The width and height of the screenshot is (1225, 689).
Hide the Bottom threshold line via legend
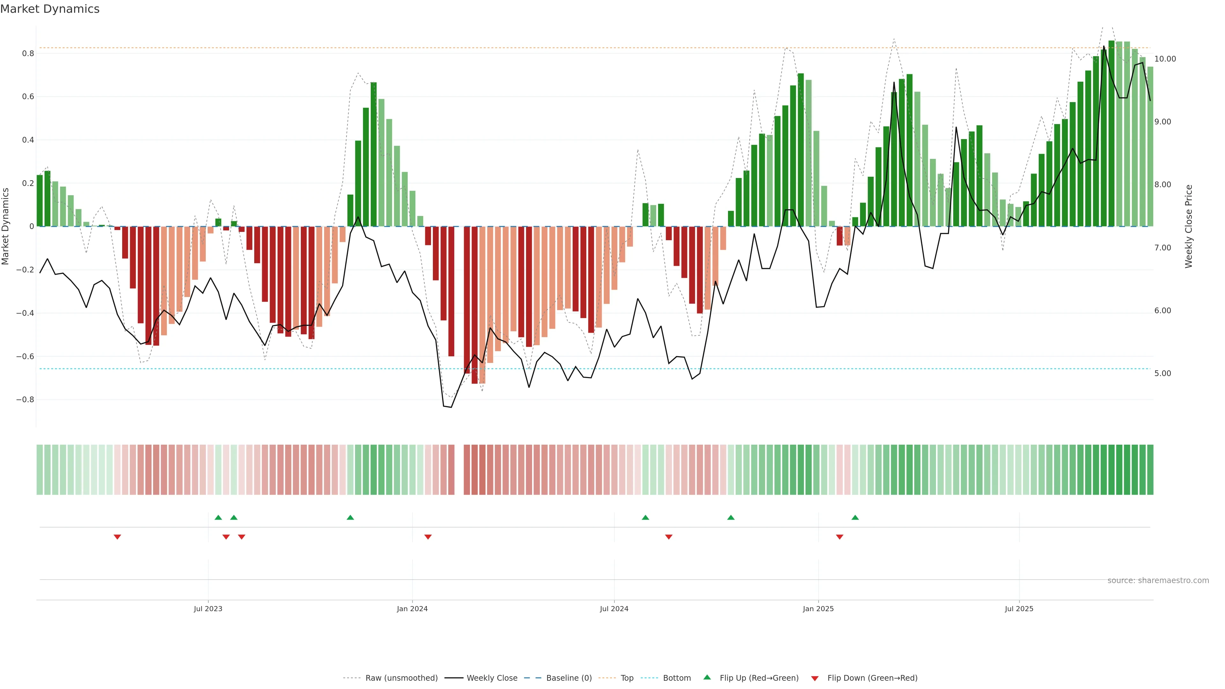677,678
